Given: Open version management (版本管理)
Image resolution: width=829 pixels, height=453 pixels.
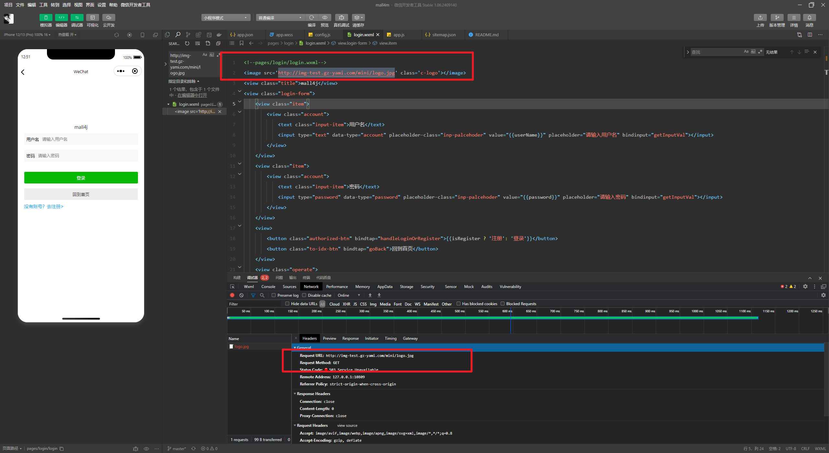Looking at the screenshot, I should (777, 17).
